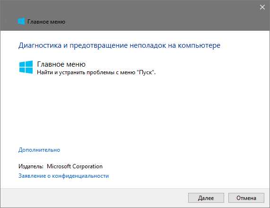The image size is (270, 208).
Task: Open the Заявление о конфиденциальности link
Action: click(63, 176)
